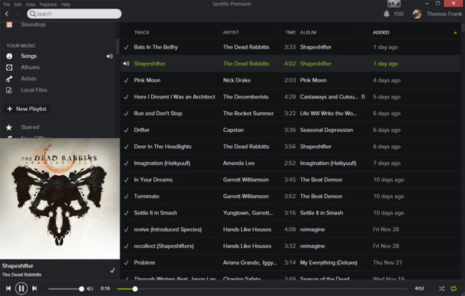Toggle saved checkmark for Pink Moon

(x=127, y=80)
